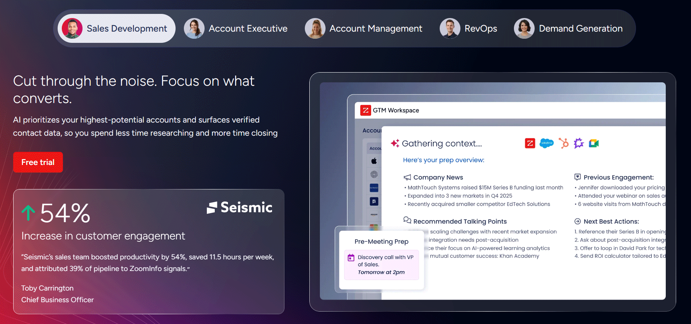The width and height of the screenshot is (691, 324).
Task: Click the red ZoomInfo integration icon
Action: [530, 143]
